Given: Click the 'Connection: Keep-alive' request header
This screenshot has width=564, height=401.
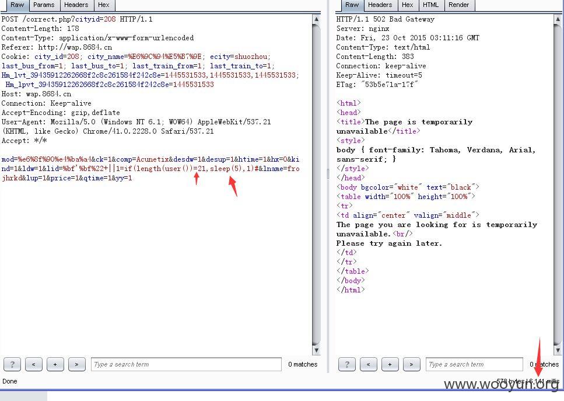Looking at the screenshot, I should [x=47, y=103].
